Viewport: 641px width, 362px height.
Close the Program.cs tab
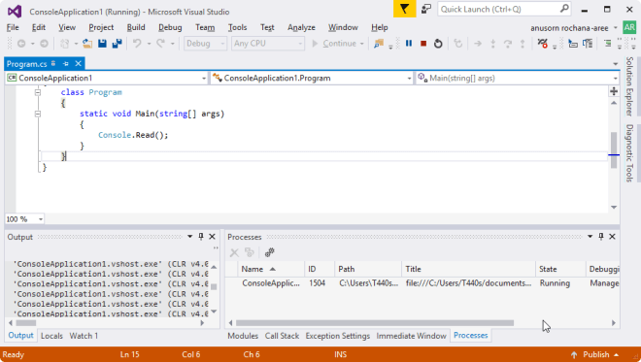coord(78,64)
